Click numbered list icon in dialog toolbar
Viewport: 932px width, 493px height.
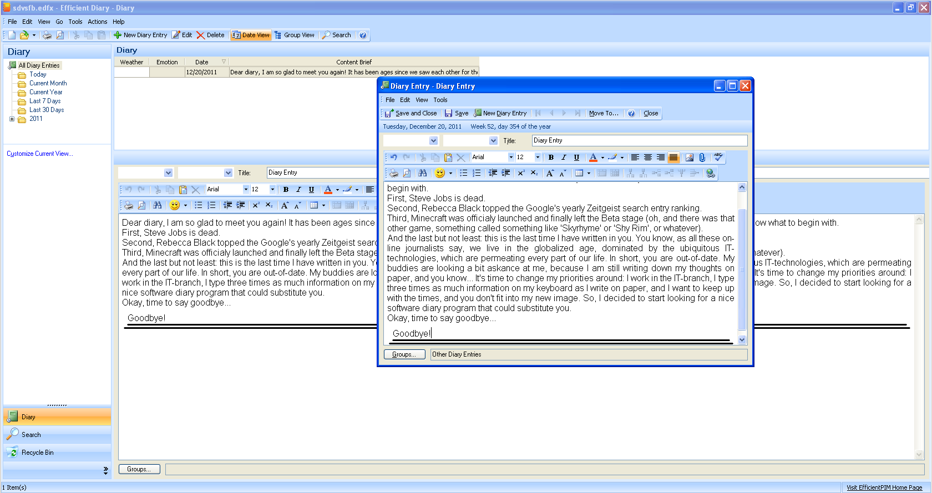click(x=477, y=173)
